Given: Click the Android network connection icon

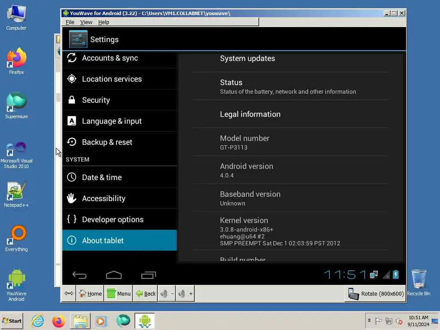Looking at the screenshot, I should click(x=374, y=275).
